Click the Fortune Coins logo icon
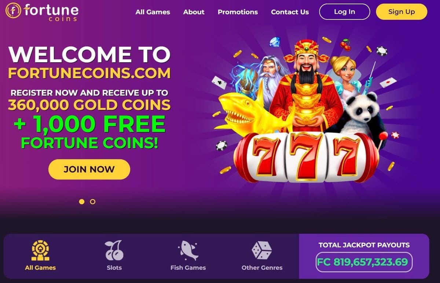This screenshot has width=440, height=283. coord(13,11)
